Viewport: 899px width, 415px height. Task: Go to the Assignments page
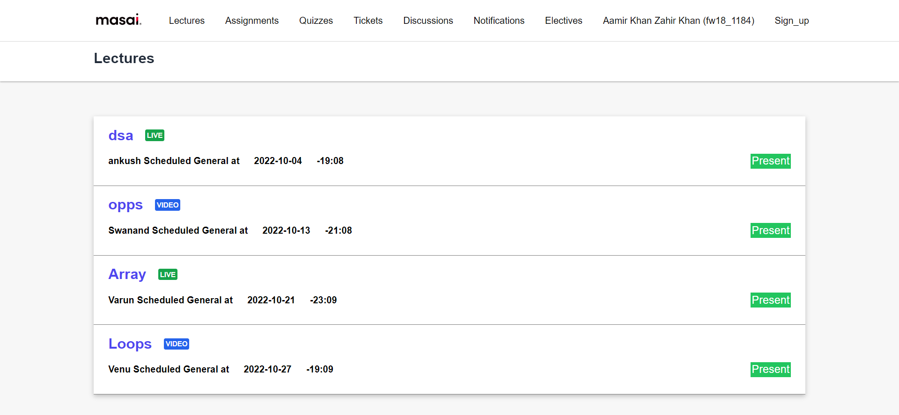pos(251,21)
